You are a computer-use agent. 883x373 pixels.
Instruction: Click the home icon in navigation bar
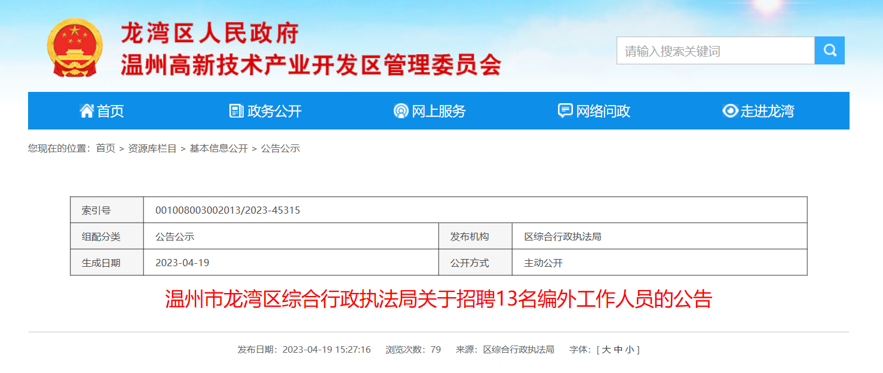(87, 111)
